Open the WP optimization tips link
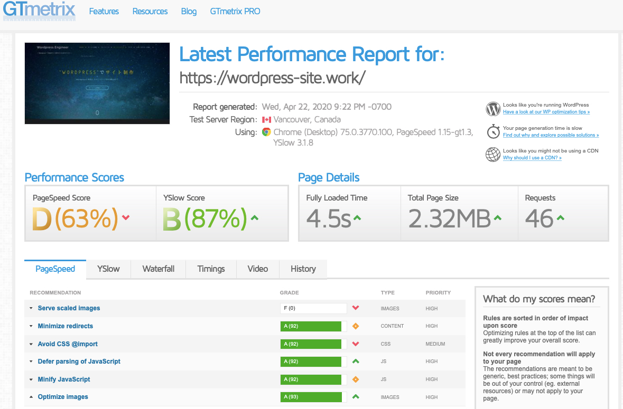The image size is (623, 409). click(x=546, y=112)
